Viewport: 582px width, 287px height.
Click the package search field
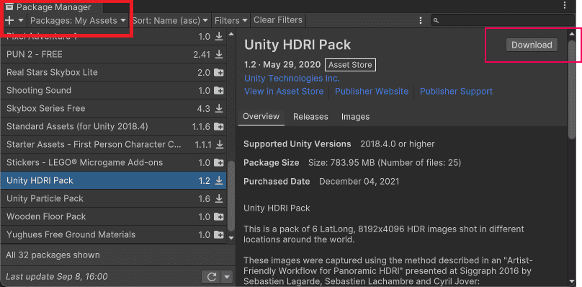tap(503, 20)
